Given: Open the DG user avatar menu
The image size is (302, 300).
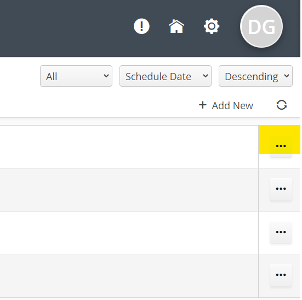Looking at the screenshot, I should click(261, 26).
